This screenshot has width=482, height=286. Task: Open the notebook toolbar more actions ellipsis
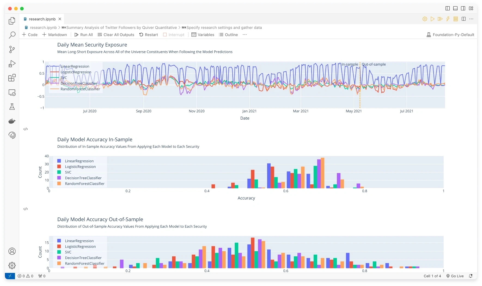[245, 35]
